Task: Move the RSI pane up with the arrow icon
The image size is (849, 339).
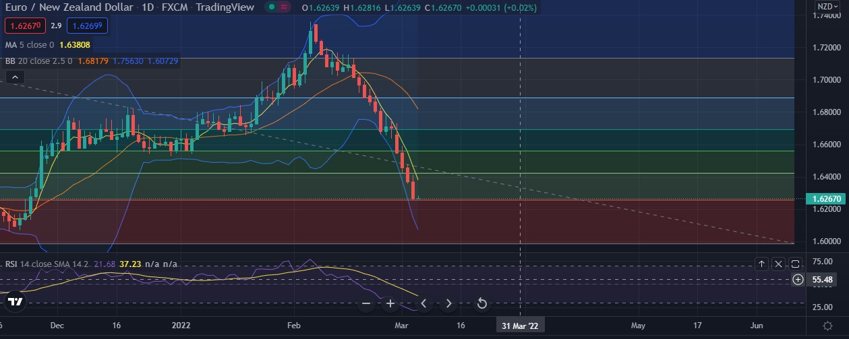Action: [x=761, y=264]
